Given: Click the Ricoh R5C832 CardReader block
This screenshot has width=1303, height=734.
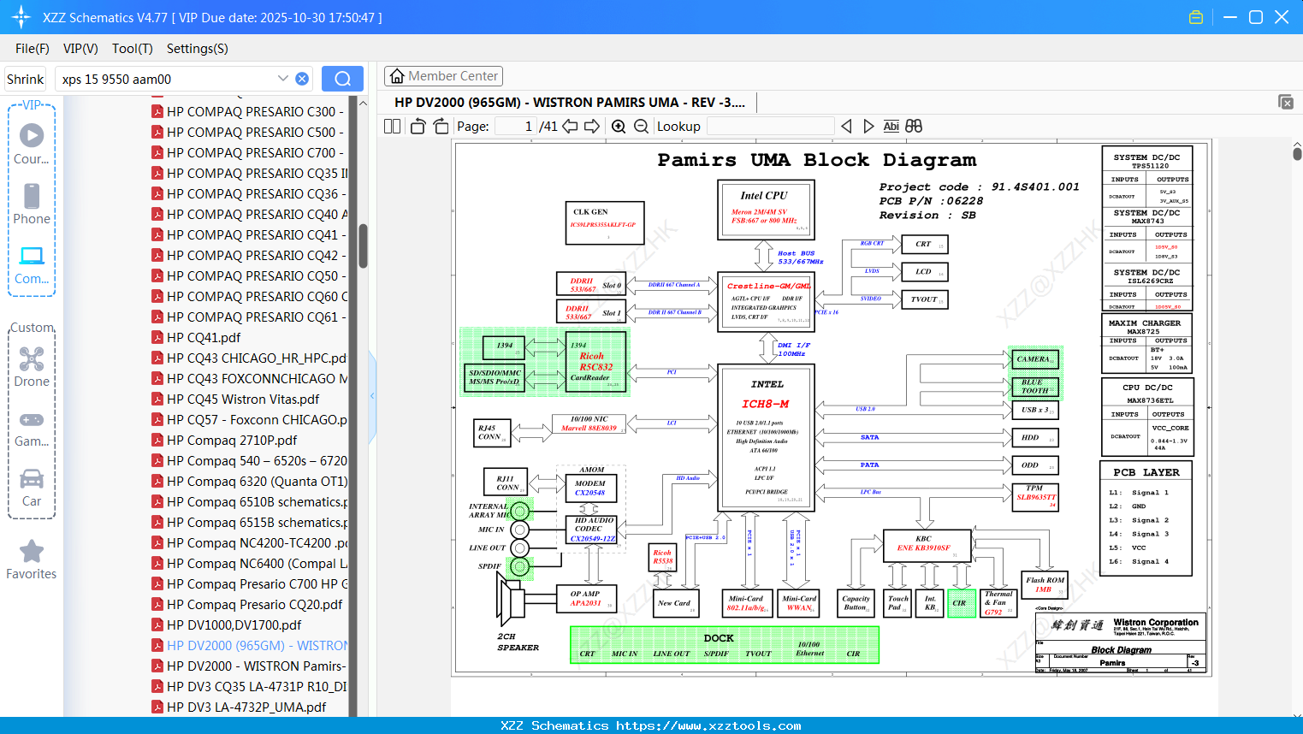Looking at the screenshot, I should point(595,362).
